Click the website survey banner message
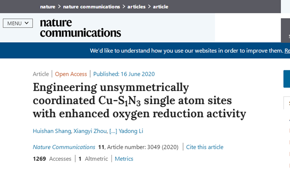Viewport: 290px width, 193px height. point(186,50)
